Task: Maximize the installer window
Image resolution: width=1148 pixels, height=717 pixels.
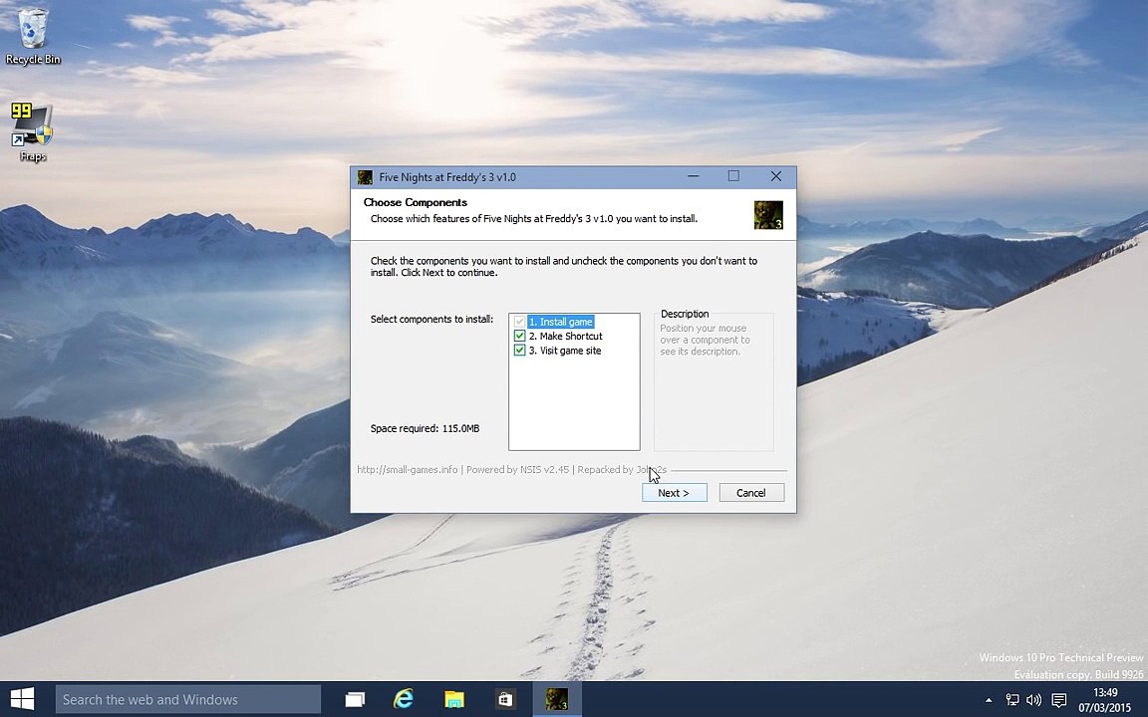Action: pyautogui.click(x=733, y=176)
